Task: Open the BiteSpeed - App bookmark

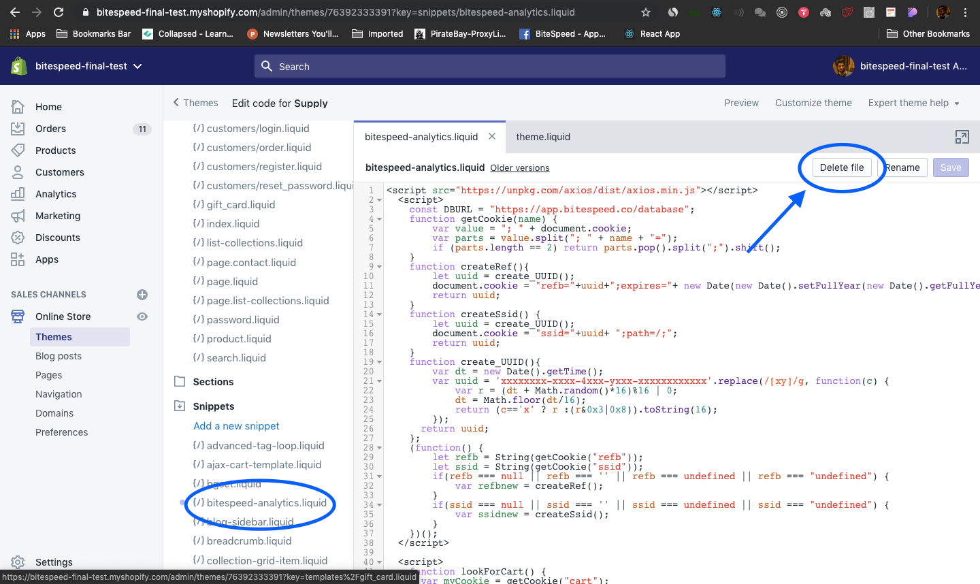Action: click(562, 34)
